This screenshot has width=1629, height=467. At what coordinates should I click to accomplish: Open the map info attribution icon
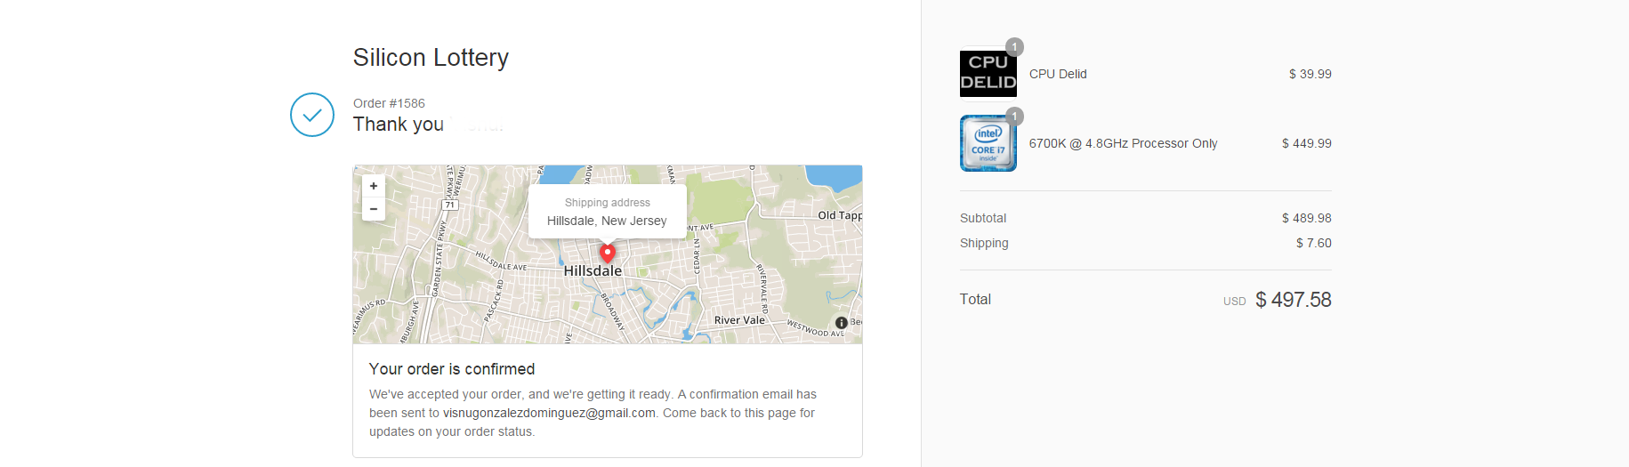pos(841,322)
